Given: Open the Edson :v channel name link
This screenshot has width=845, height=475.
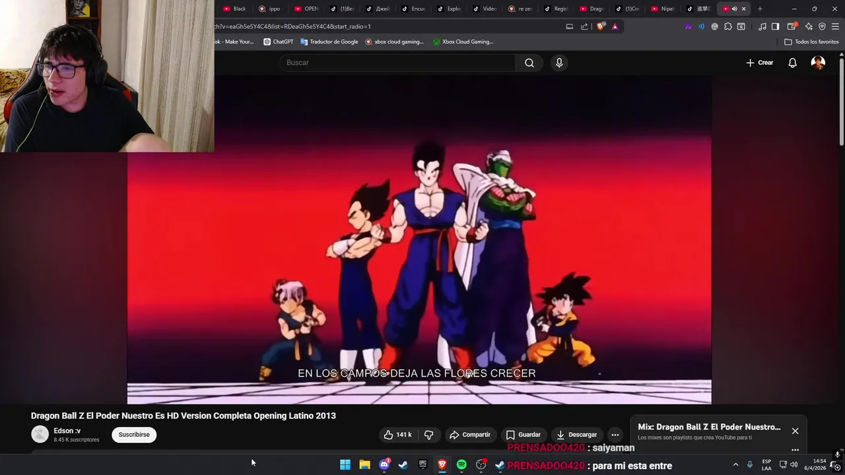Looking at the screenshot, I should tap(67, 431).
